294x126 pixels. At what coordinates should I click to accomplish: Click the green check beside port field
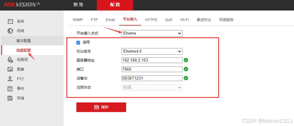[186, 69]
